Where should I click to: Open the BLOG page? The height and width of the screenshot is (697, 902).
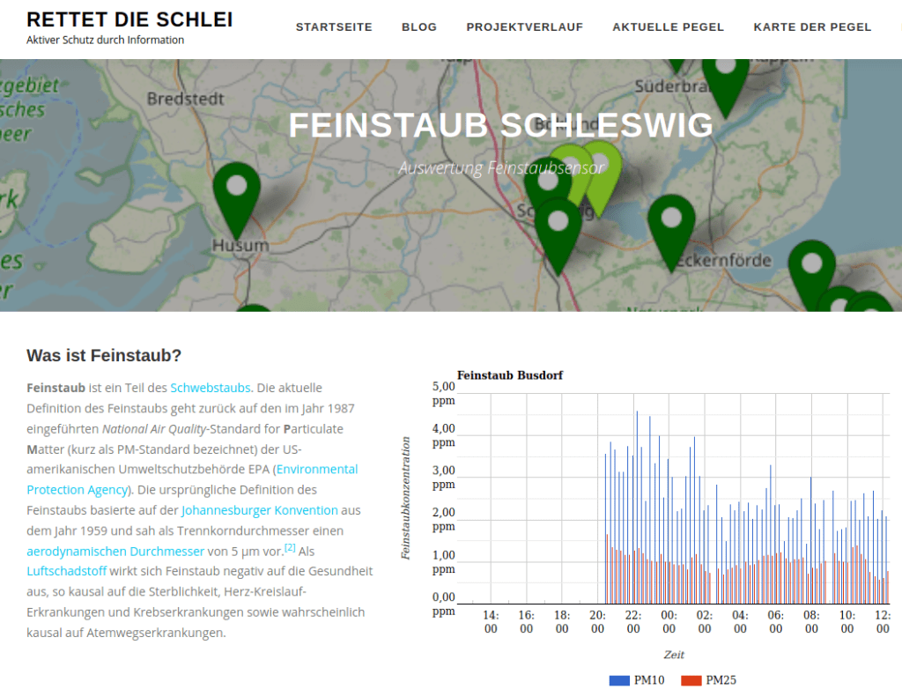419,27
